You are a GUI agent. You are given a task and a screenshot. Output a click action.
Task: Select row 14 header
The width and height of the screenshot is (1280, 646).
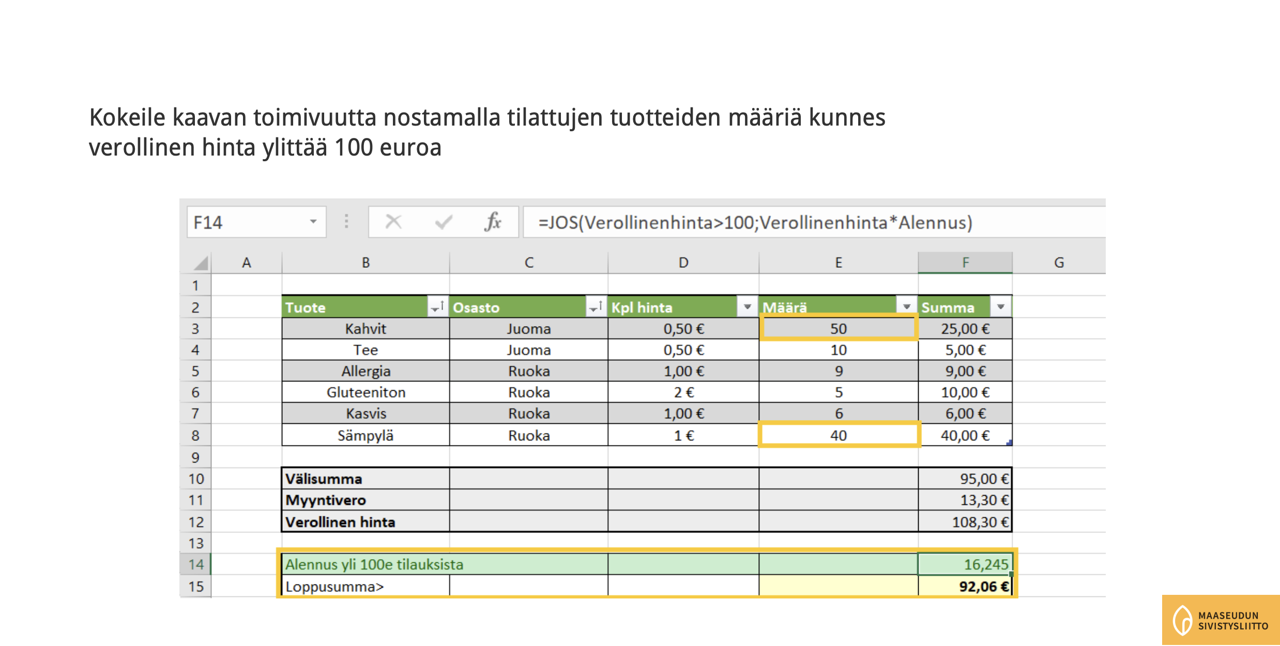tap(195, 564)
